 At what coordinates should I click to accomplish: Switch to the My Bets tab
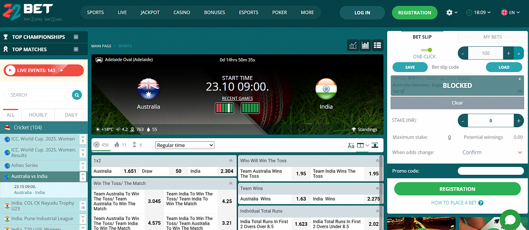492,37
